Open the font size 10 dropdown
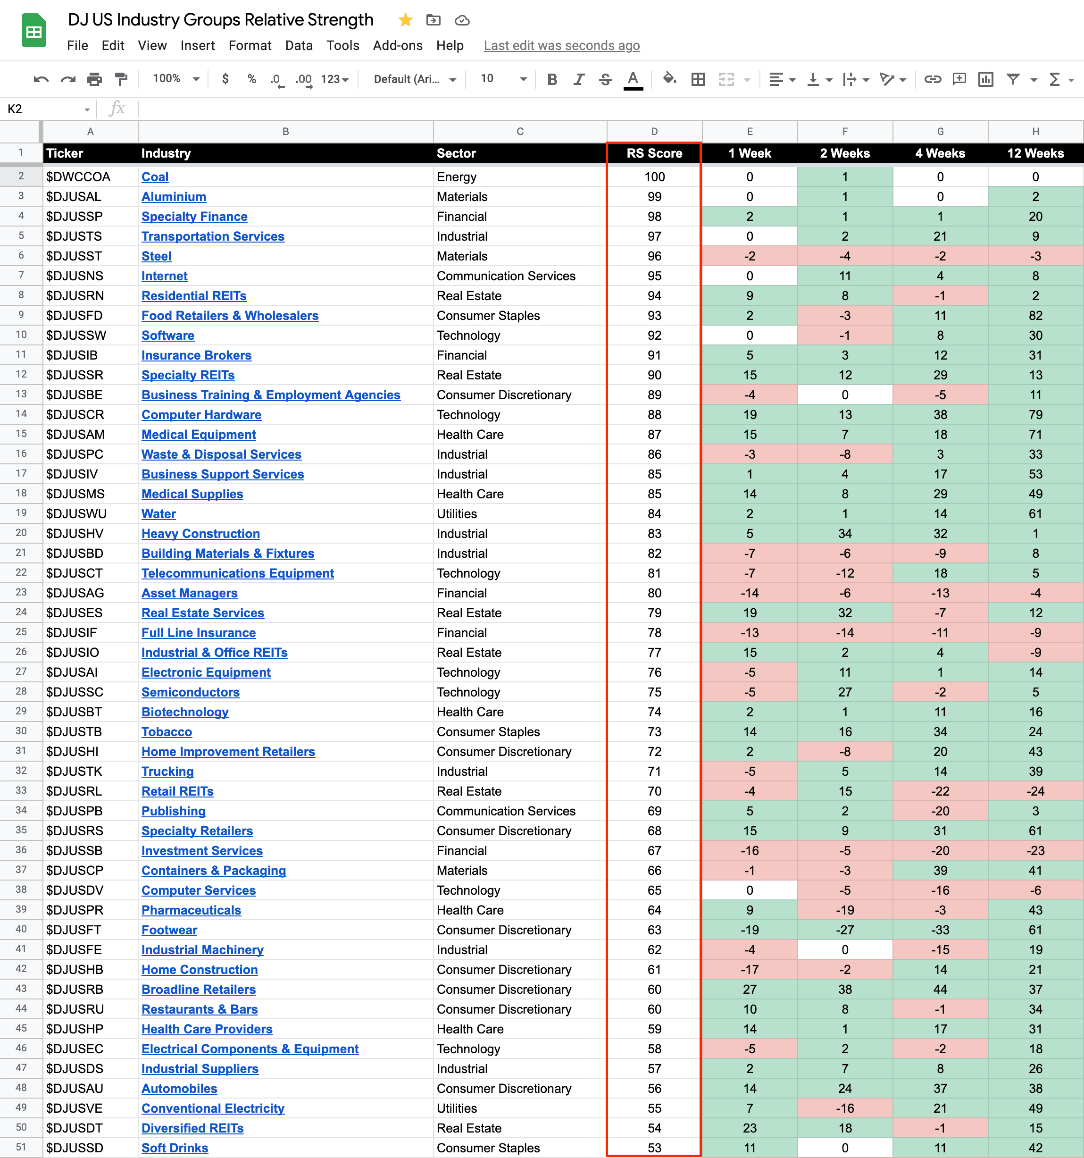The height and width of the screenshot is (1158, 1084). tap(503, 79)
